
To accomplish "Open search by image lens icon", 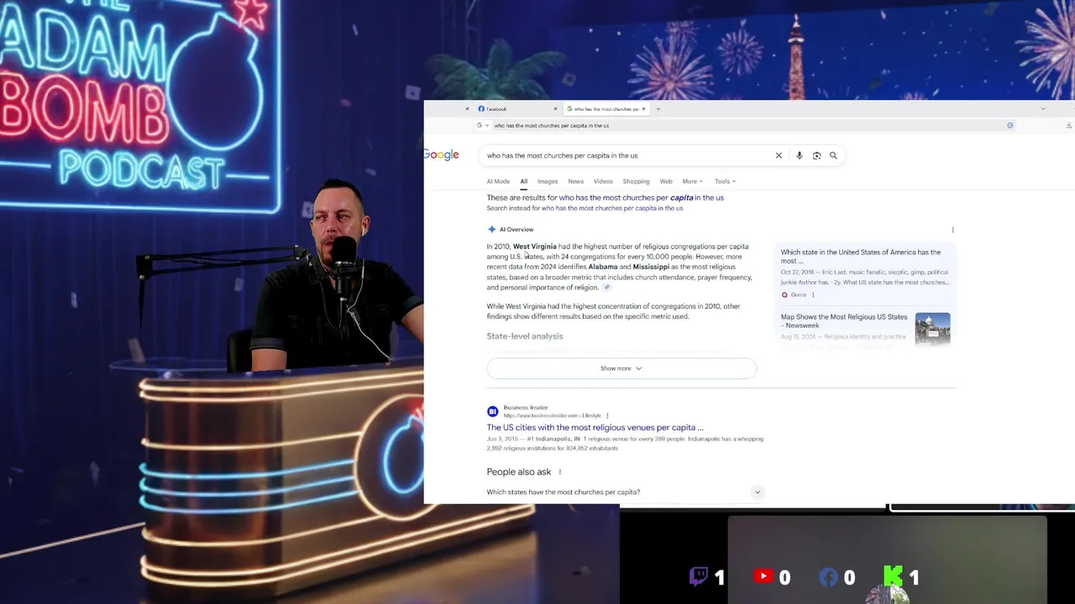I will [x=816, y=155].
